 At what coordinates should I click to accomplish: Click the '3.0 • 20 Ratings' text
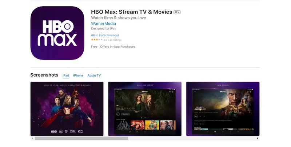[x=112, y=40]
